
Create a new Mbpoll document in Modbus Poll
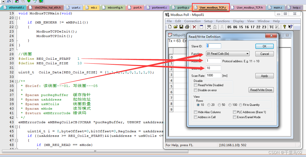tap(170, 27)
